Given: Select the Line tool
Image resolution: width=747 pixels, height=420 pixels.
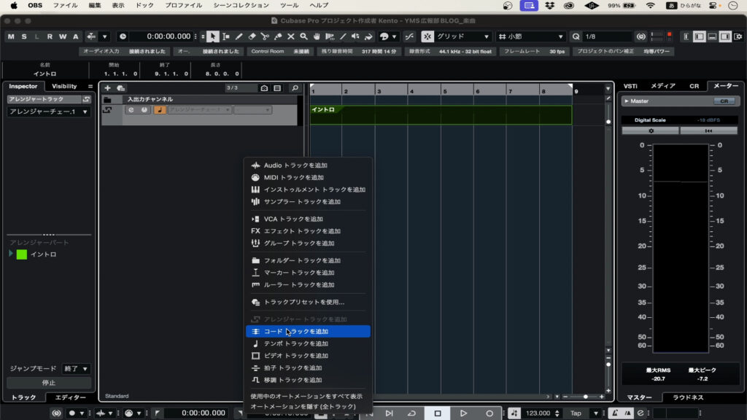Looking at the screenshot, I should [x=343, y=36].
